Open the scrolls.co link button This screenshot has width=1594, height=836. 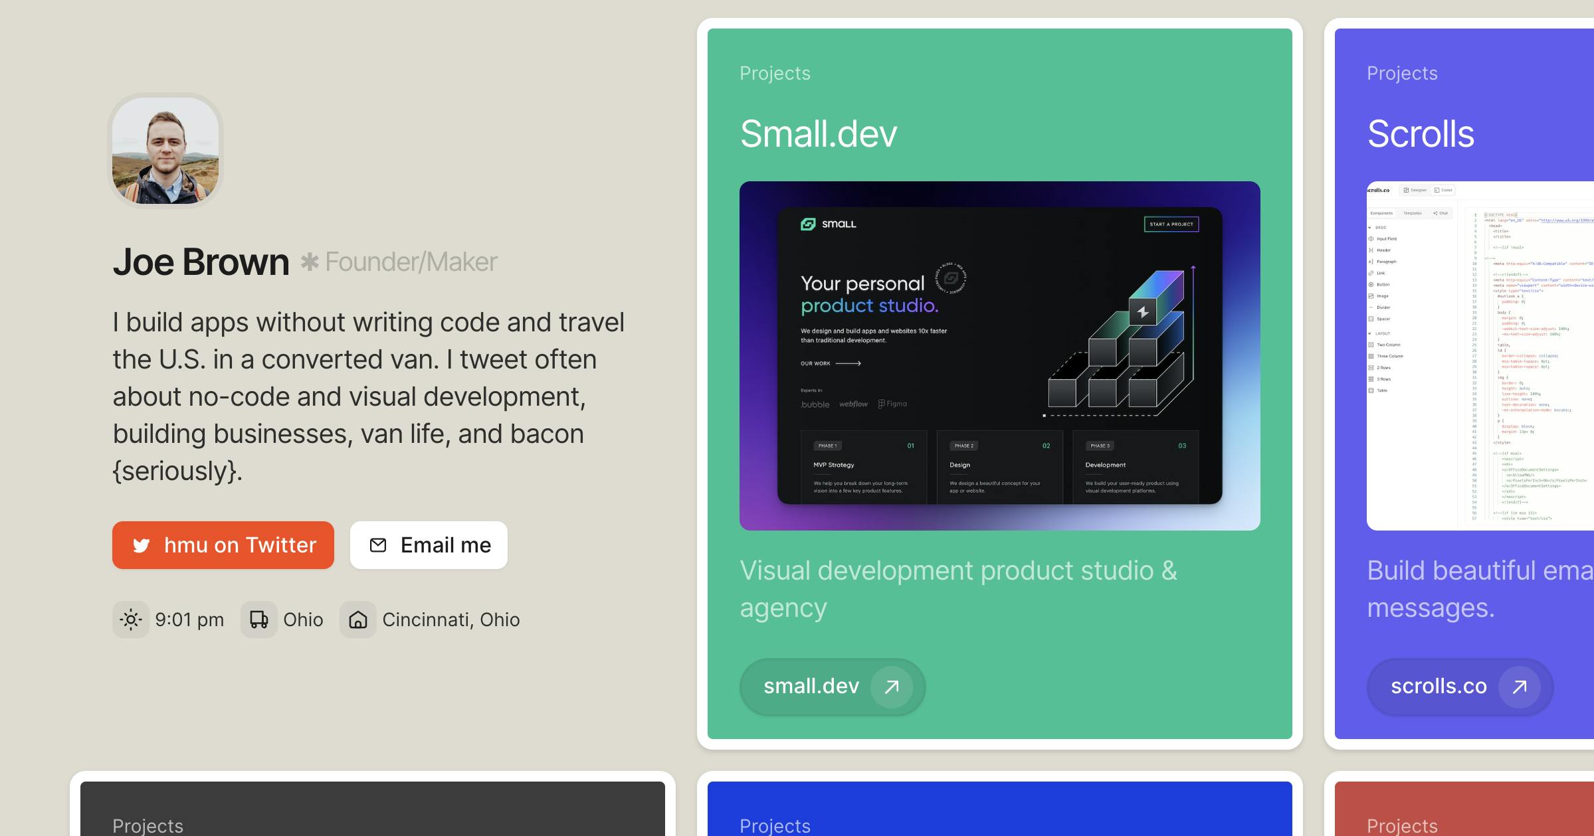[1460, 687]
